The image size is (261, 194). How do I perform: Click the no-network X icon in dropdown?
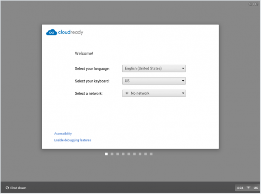coord(127,93)
